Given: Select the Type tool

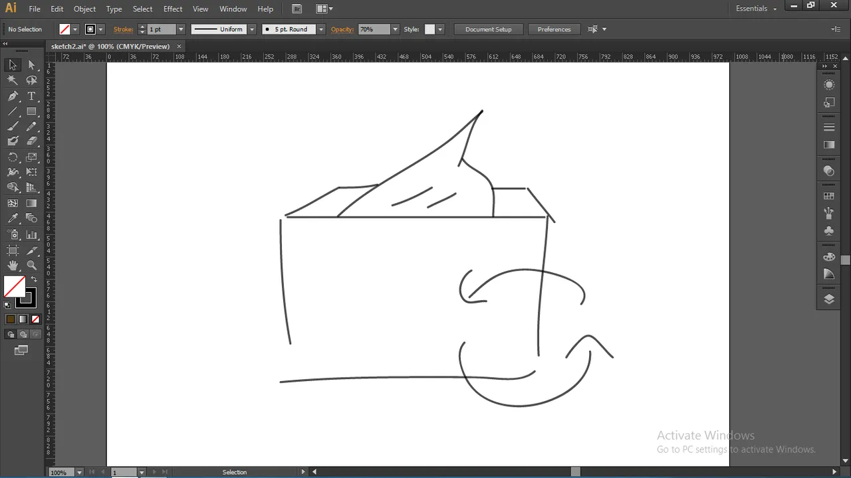Looking at the screenshot, I should point(31,96).
